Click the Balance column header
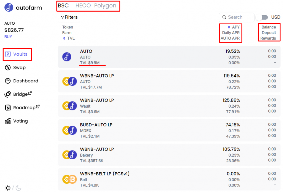 [269, 27]
